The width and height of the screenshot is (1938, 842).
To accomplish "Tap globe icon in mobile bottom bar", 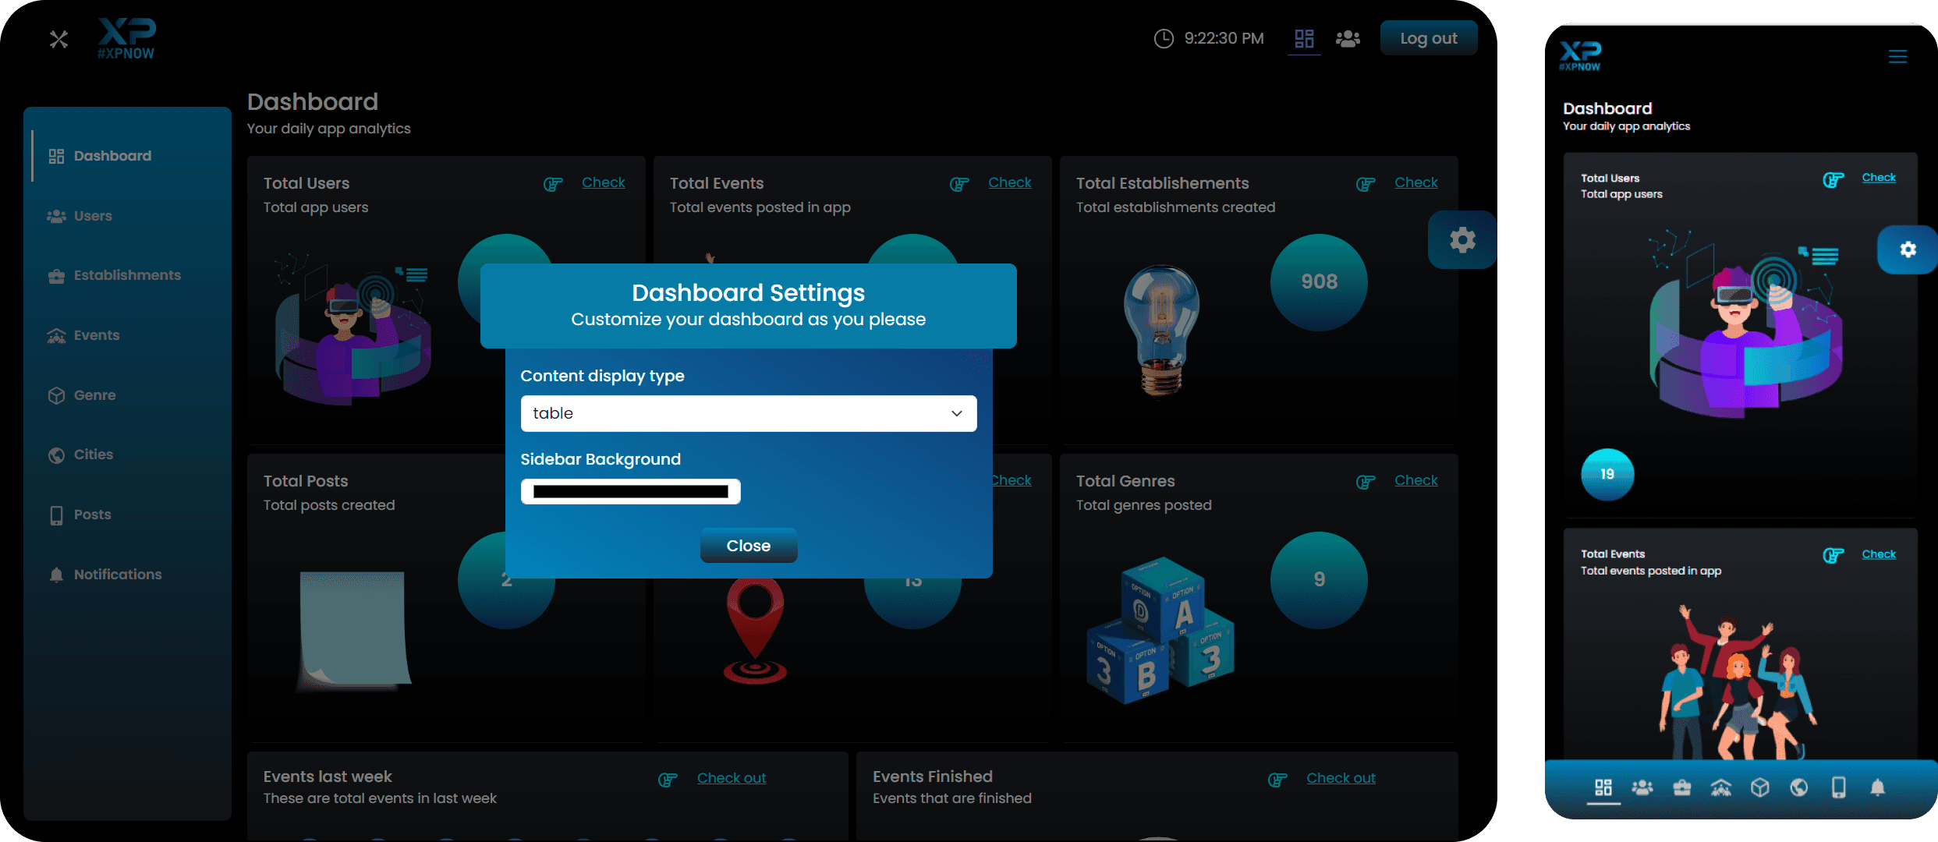I will [x=1799, y=787].
